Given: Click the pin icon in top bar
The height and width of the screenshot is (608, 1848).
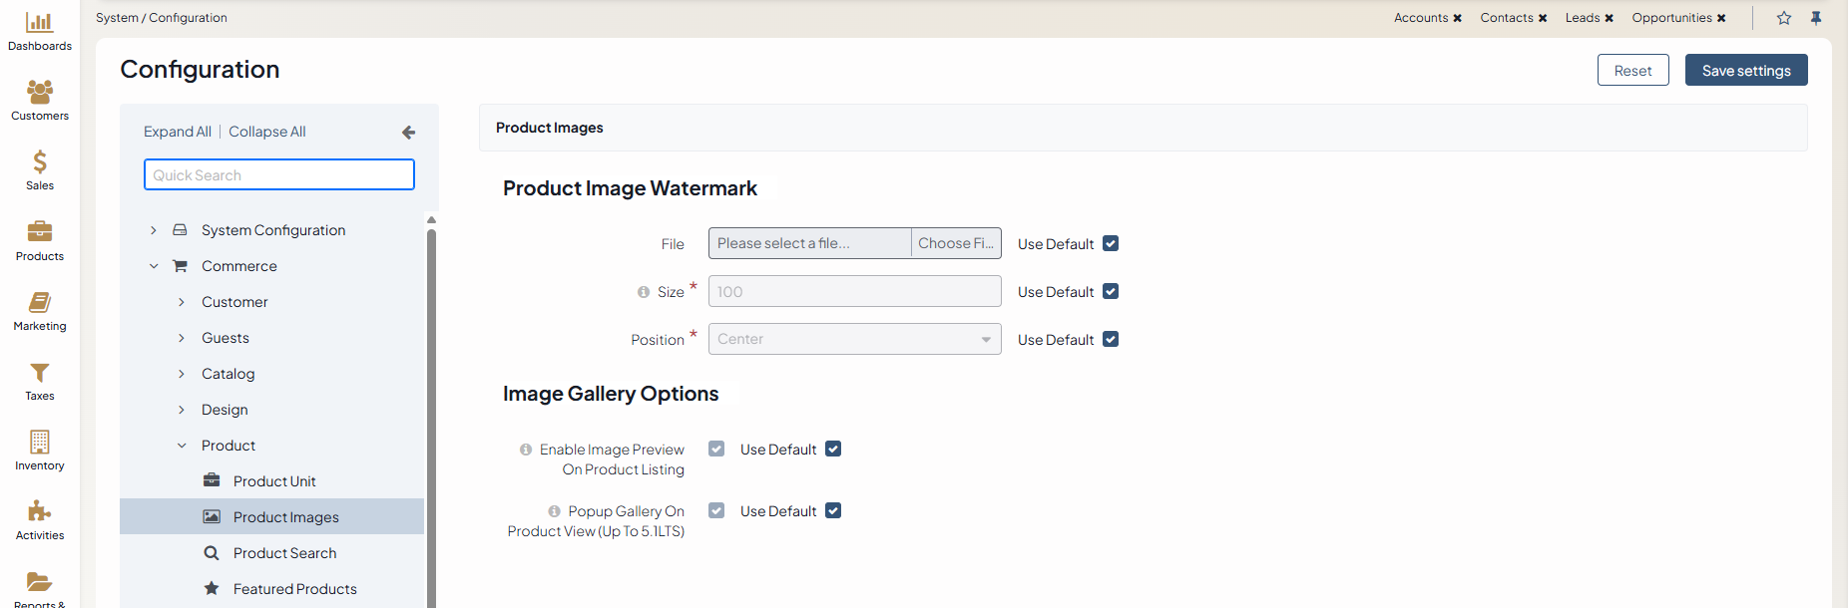Looking at the screenshot, I should pyautogui.click(x=1816, y=18).
